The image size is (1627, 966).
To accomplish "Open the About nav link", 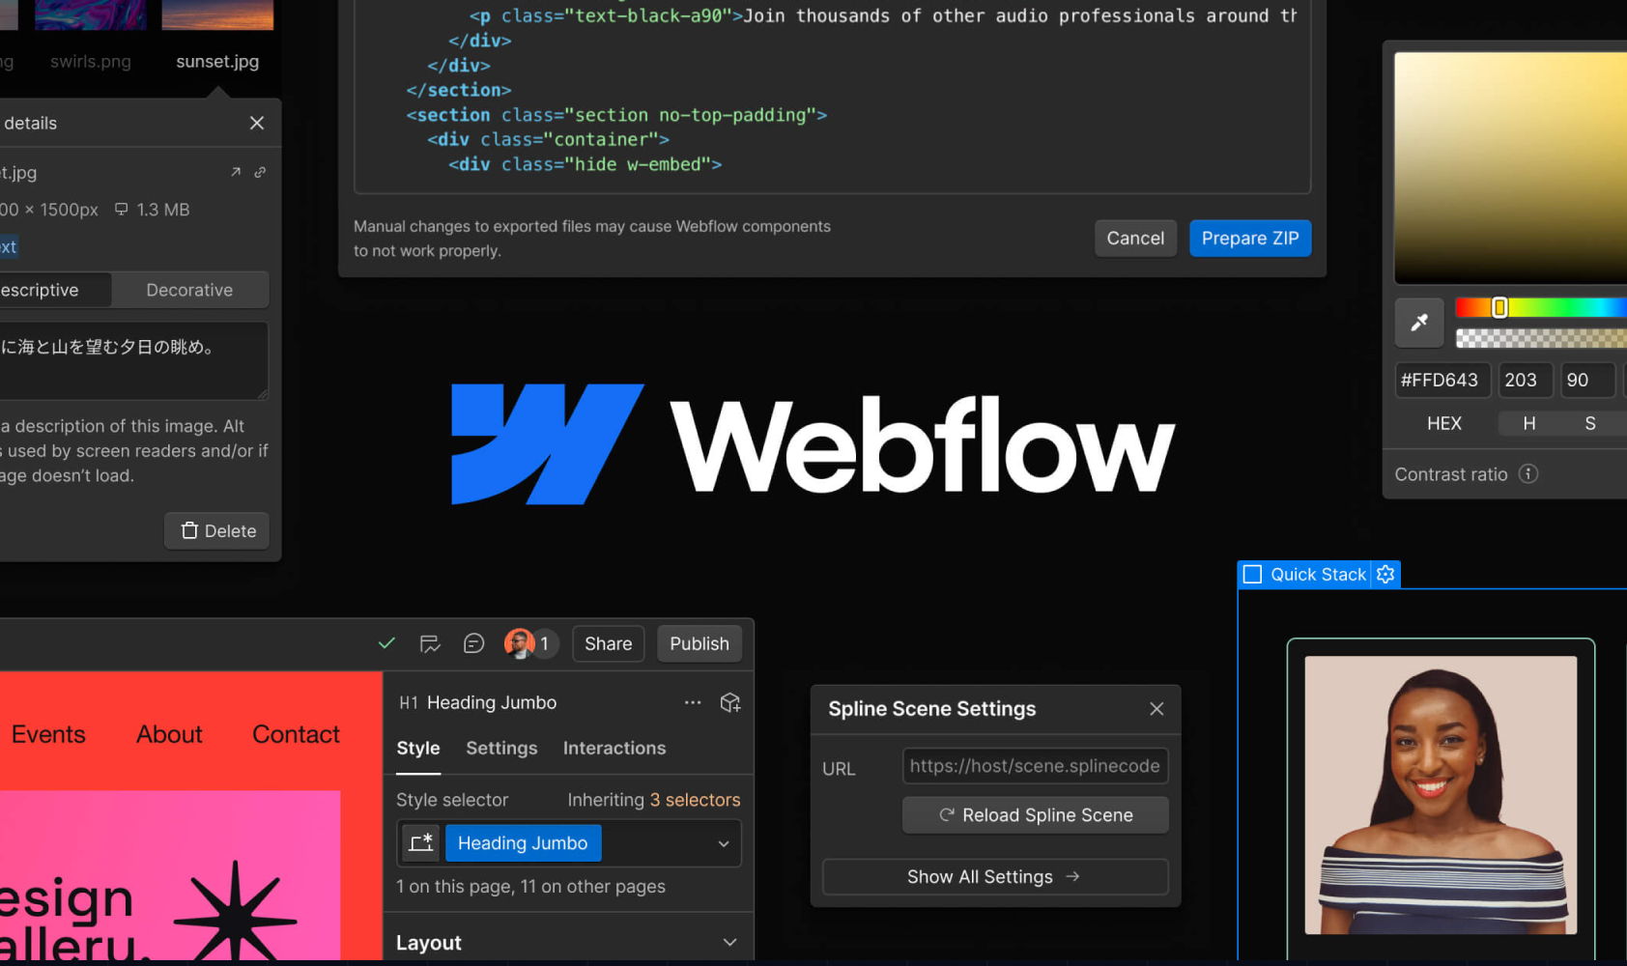I will [x=169, y=734].
